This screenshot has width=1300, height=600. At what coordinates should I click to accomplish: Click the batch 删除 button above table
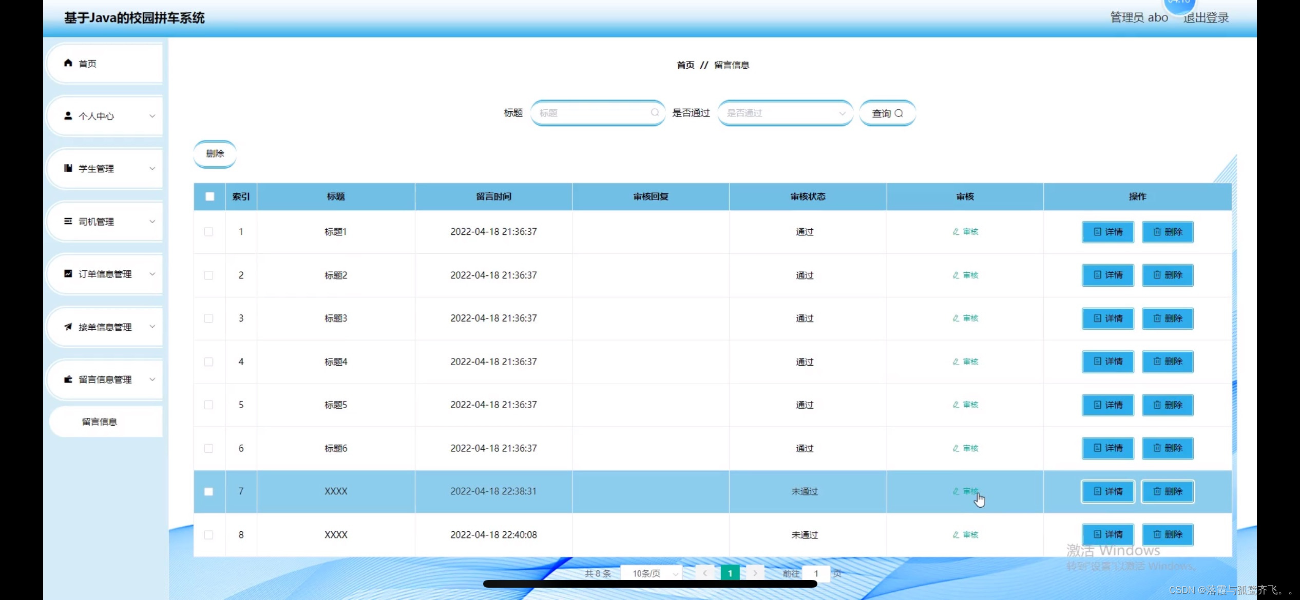pyautogui.click(x=215, y=153)
